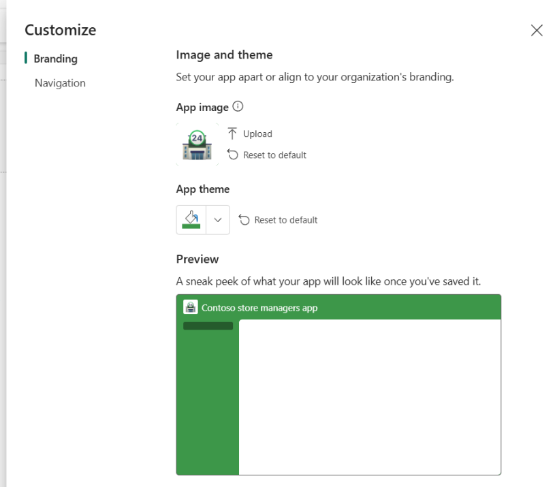Click the reset arrow next to Upload

pos(233,155)
